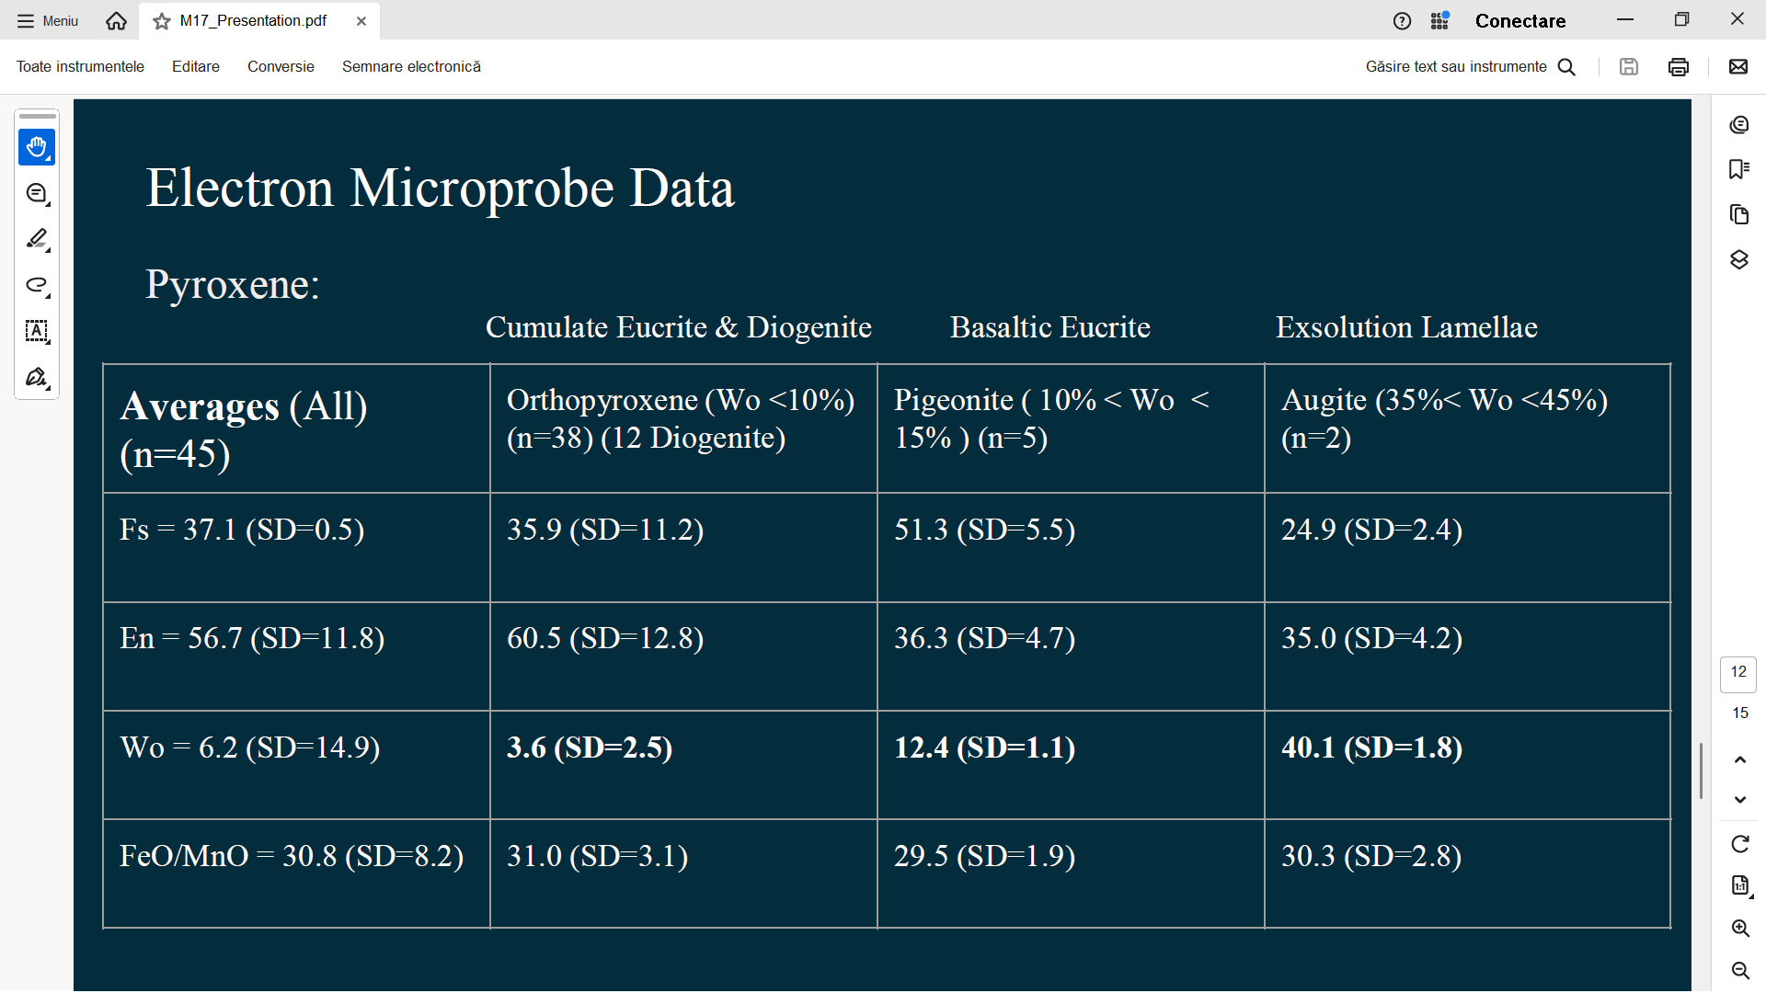Screen dimensions: 1766x993
Task: Click the zoom in magnifier
Action: 1739,929
